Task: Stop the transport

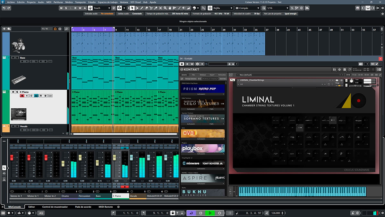Action: 201,213
